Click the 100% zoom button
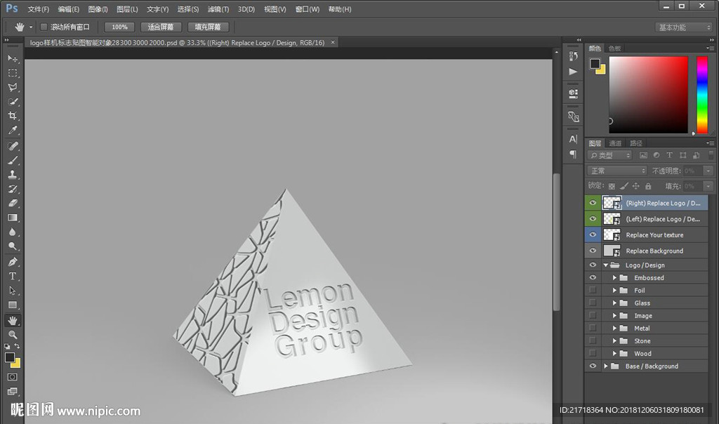The height and width of the screenshot is (424, 719). 119,27
